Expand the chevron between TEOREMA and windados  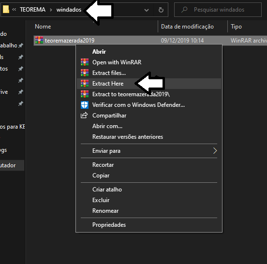51,10
